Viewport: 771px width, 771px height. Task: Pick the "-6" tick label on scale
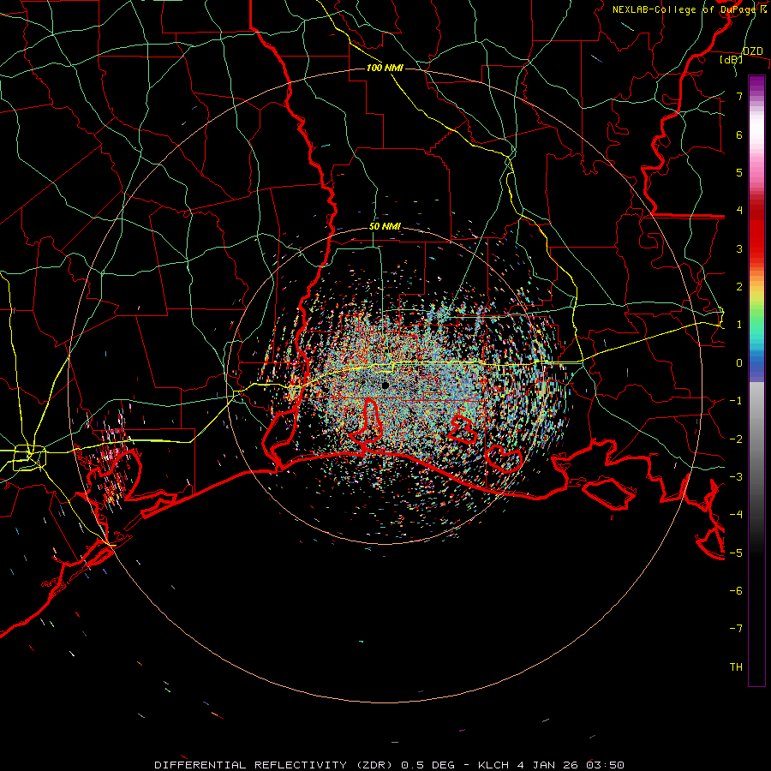(736, 591)
